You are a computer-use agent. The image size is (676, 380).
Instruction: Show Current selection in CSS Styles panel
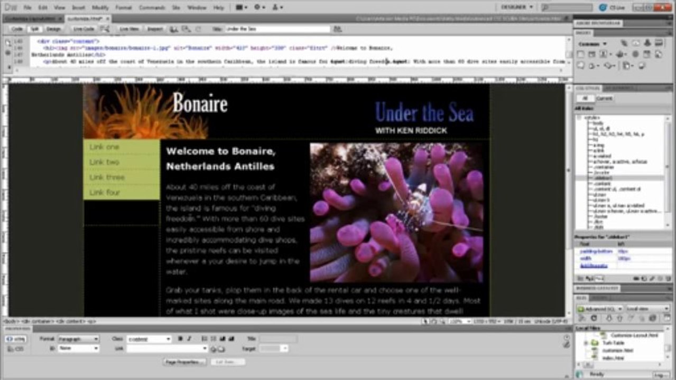pos(604,98)
